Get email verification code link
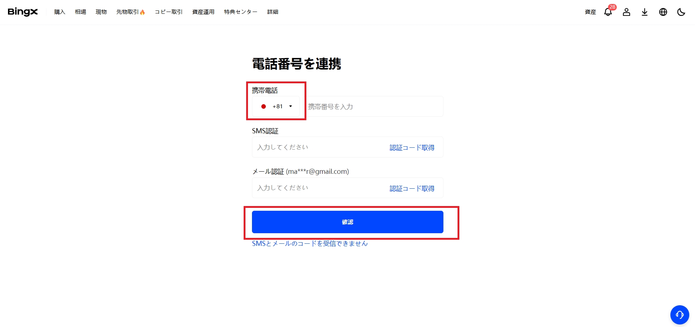This screenshot has height=327, width=695. [x=412, y=189]
